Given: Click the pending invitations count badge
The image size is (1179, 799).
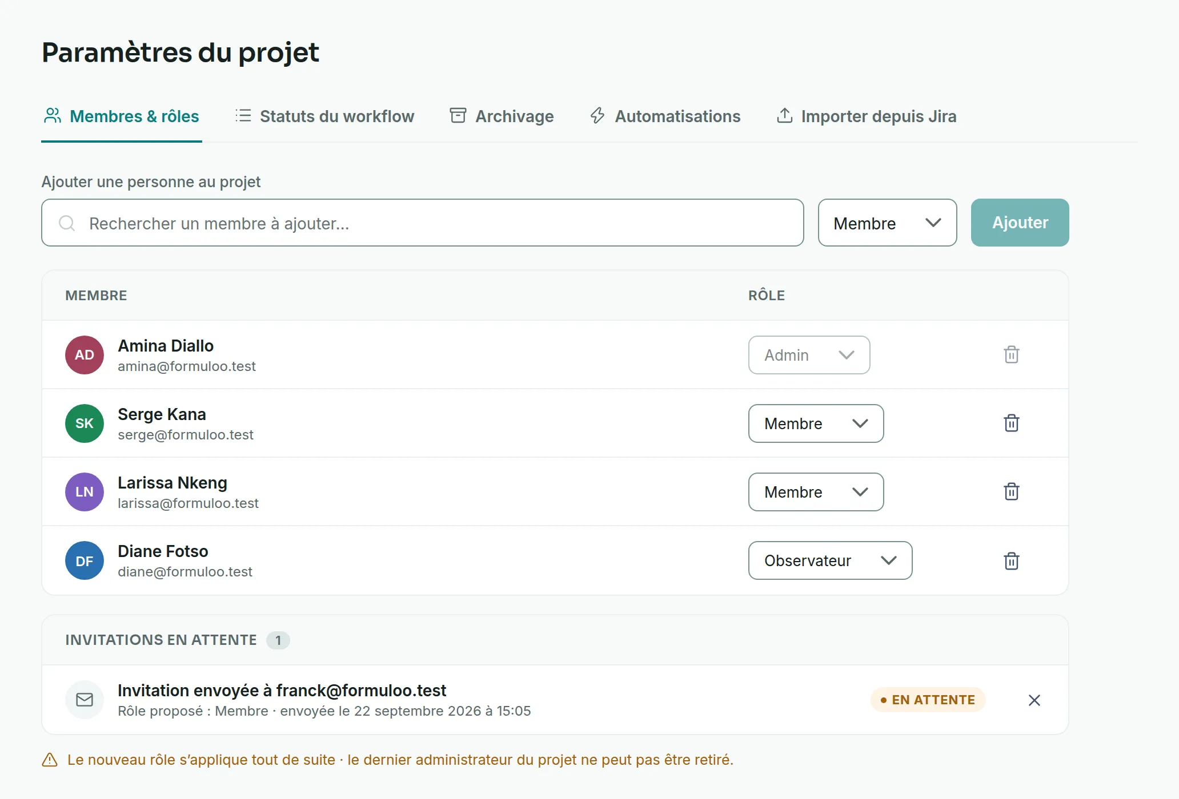Looking at the screenshot, I should tap(278, 640).
